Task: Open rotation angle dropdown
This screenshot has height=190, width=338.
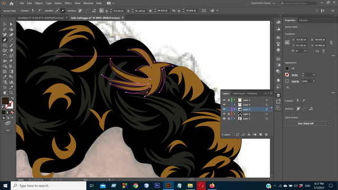Action: point(305,51)
